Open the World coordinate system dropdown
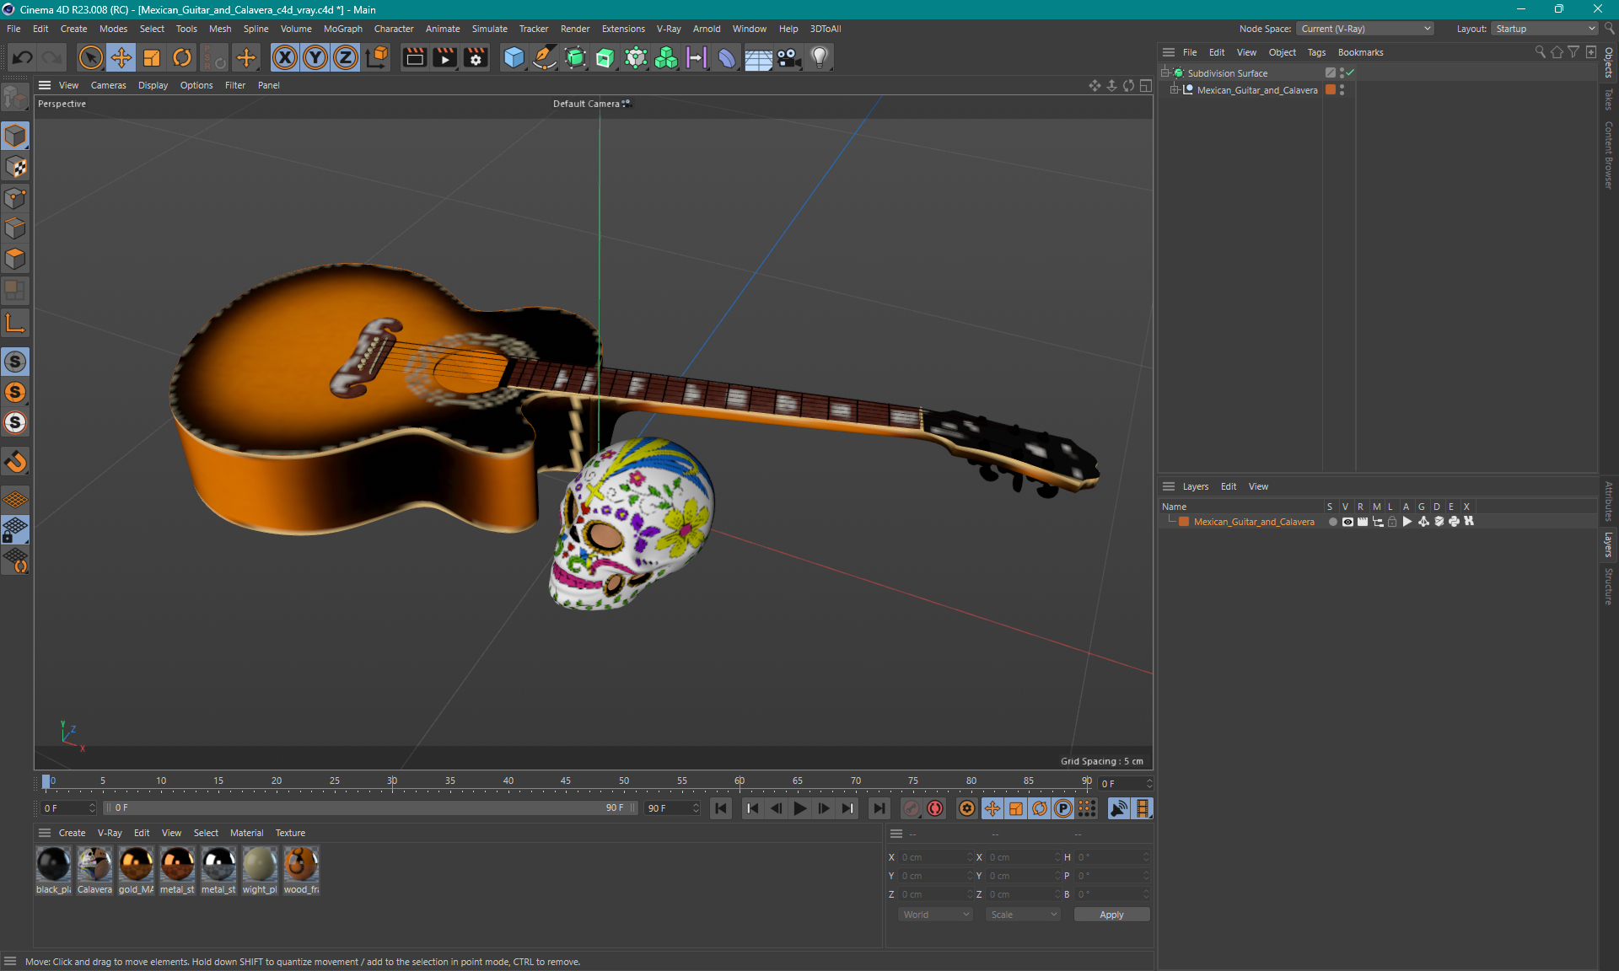 pos(935,915)
